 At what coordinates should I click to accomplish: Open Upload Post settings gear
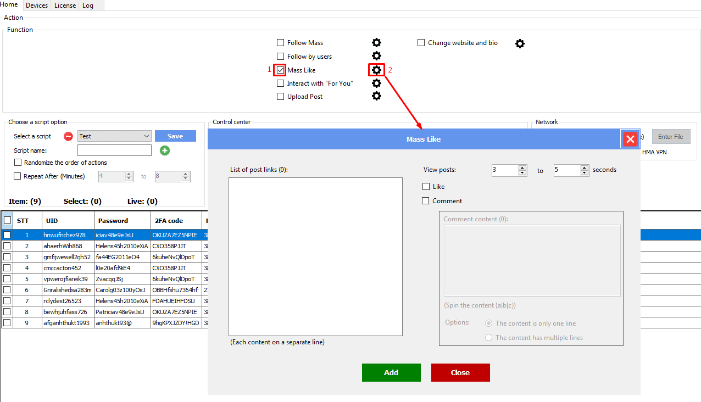(376, 96)
